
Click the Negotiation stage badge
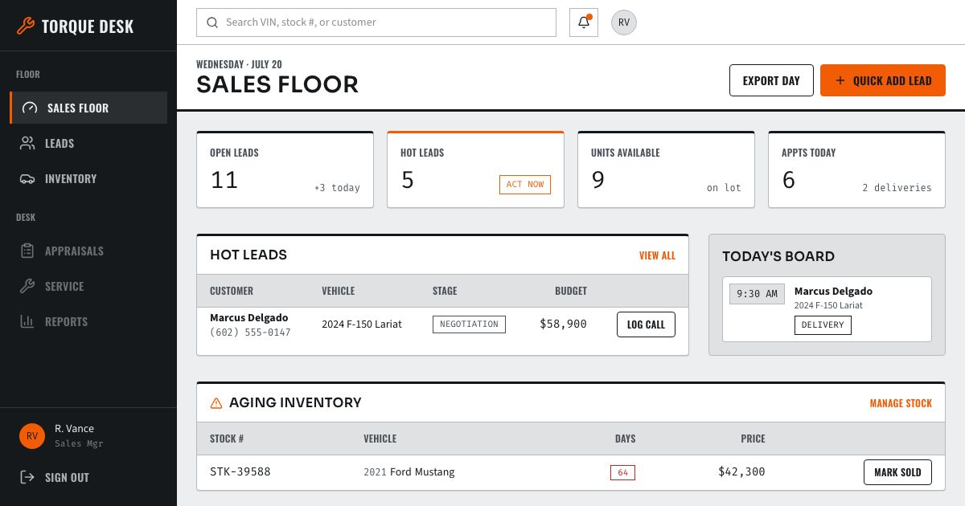pyautogui.click(x=469, y=324)
